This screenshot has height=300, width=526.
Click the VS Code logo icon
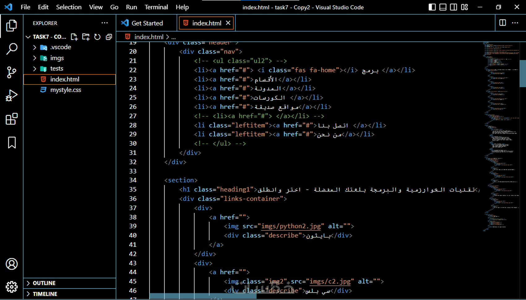click(8, 7)
